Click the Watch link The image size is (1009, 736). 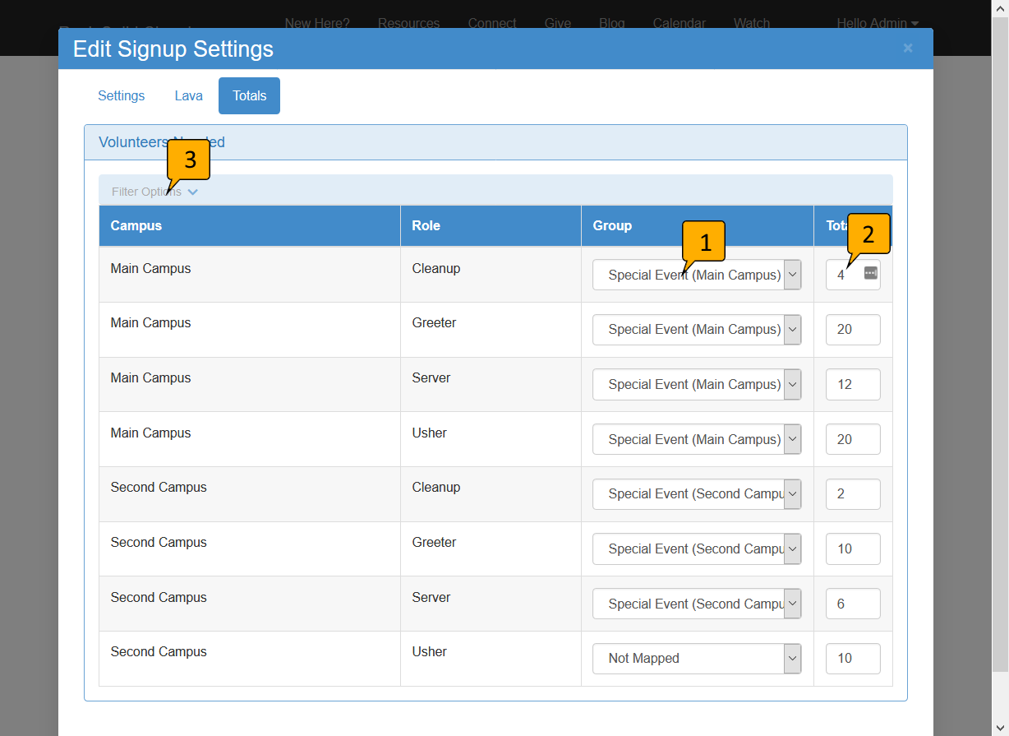pyautogui.click(x=751, y=23)
